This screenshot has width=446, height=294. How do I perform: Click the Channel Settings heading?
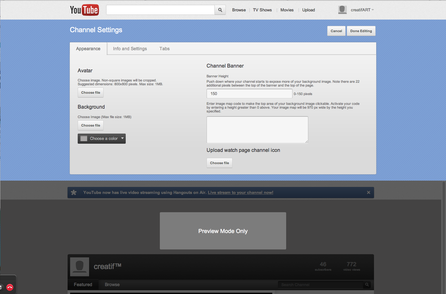click(96, 30)
